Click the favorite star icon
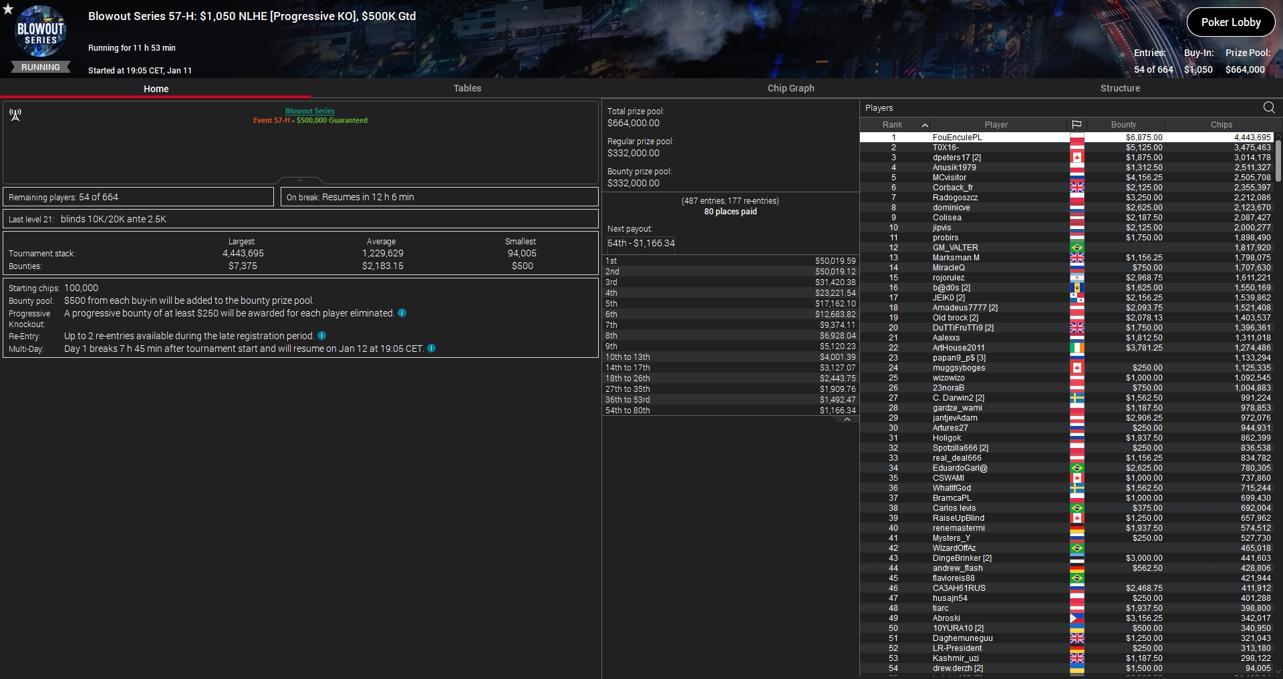 8,9
